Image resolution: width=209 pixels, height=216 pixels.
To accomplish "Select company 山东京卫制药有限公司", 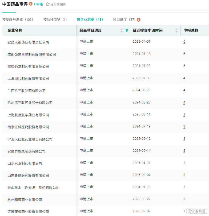I will pos(25,163).
